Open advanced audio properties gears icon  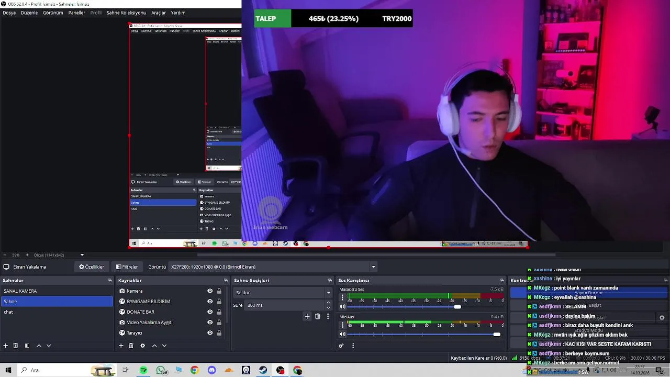click(x=341, y=346)
